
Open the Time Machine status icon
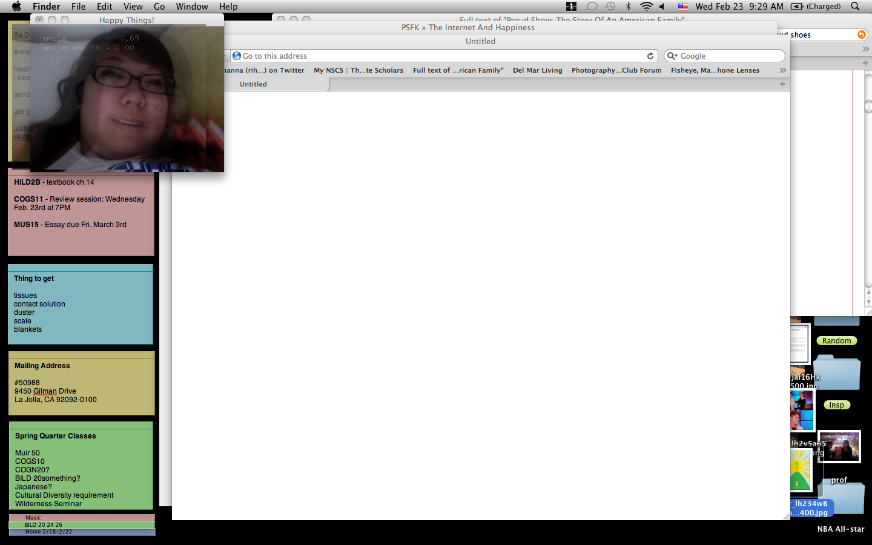(610, 6)
